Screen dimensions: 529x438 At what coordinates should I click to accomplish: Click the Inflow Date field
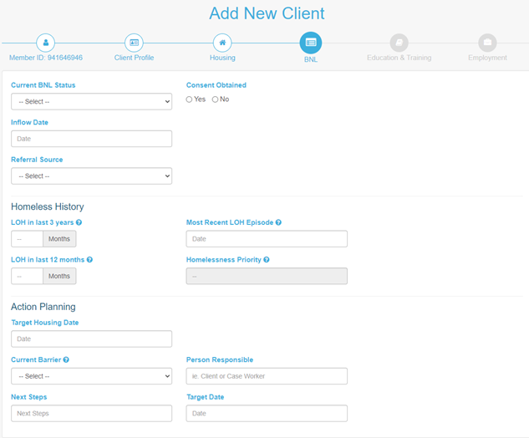pos(91,139)
